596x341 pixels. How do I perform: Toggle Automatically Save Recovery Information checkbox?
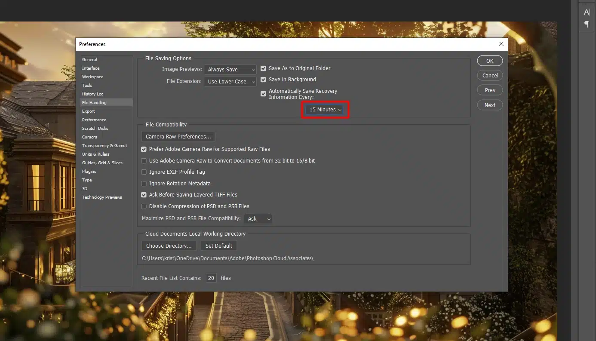click(x=263, y=94)
